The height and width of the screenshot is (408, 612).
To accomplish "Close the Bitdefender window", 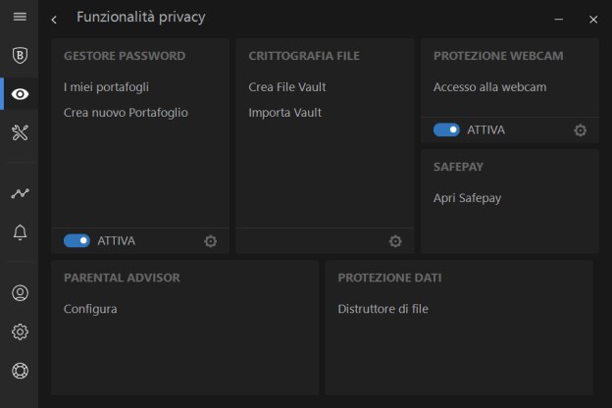I will pyautogui.click(x=593, y=20).
